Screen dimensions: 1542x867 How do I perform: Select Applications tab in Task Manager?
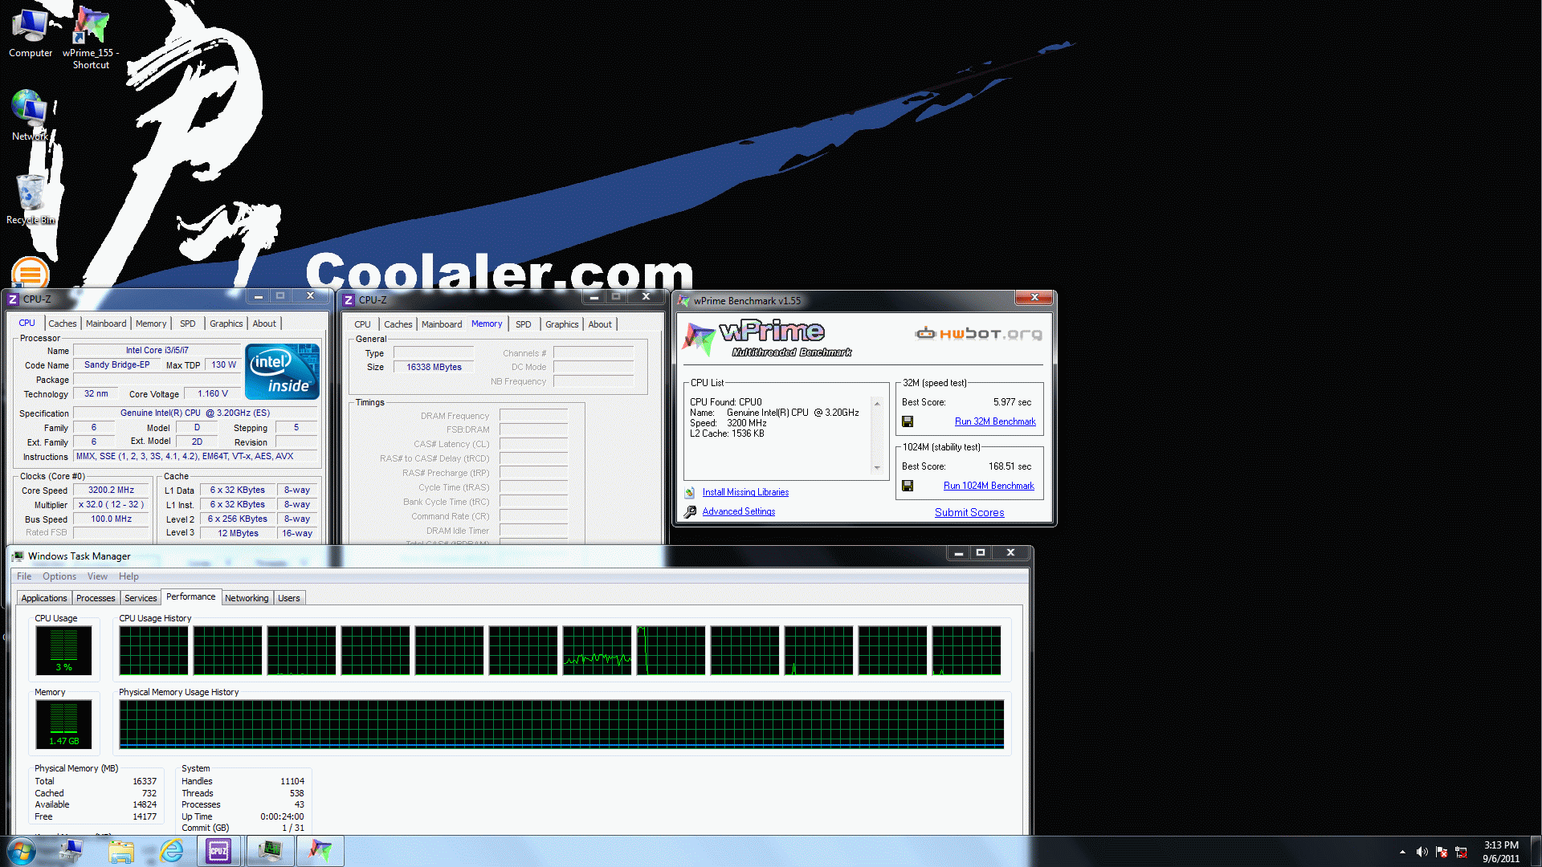(x=43, y=598)
